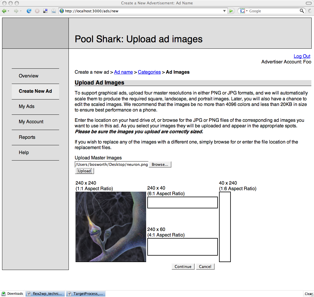Click the greyed Forward arrow in the toolbar
Viewport: 314px width, 297px height.
[x=16, y=11]
